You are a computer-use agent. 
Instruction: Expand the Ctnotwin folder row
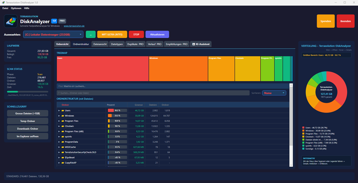59,126
